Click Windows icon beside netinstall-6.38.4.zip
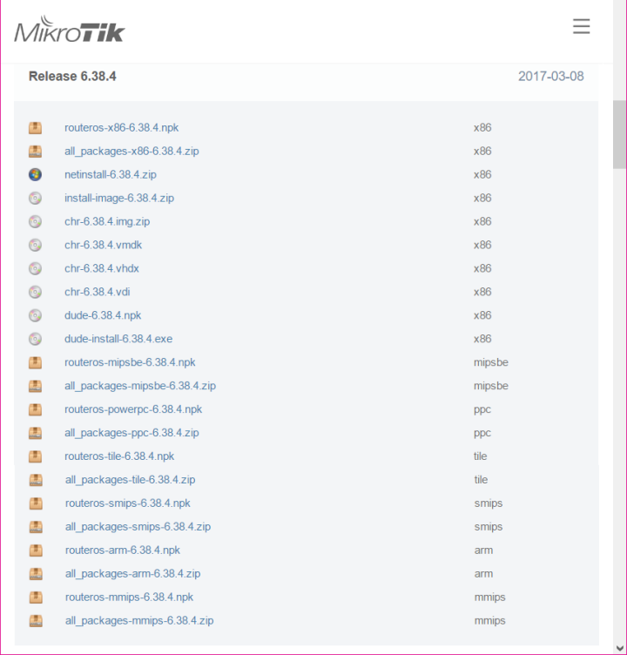The width and height of the screenshot is (627, 655). 35,174
